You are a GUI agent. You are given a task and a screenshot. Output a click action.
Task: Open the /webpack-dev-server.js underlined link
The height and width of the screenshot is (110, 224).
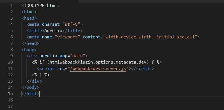[98, 69]
